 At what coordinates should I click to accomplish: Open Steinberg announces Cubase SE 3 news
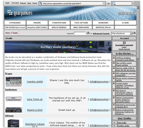[126, 106]
